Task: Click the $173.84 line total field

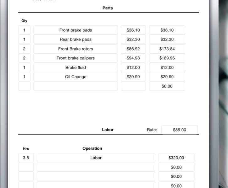Action: [x=167, y=49]
